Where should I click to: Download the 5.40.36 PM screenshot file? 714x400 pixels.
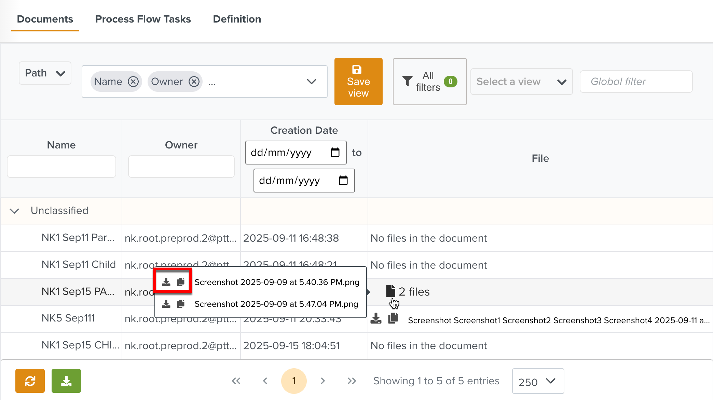[x=166, y=282]
